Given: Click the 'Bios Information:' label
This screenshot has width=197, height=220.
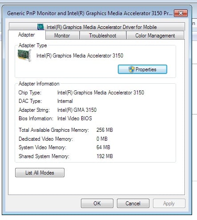Looking at the screenshot, I should point(36,118).
